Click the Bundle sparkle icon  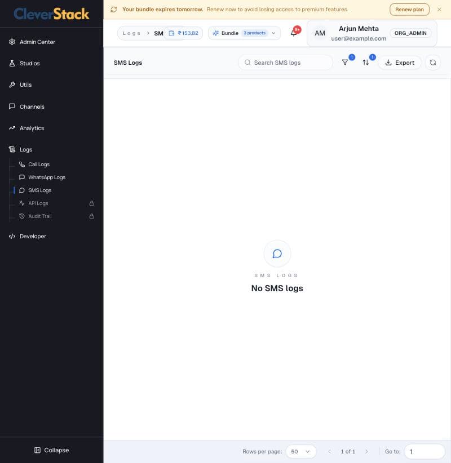point(216,33)
